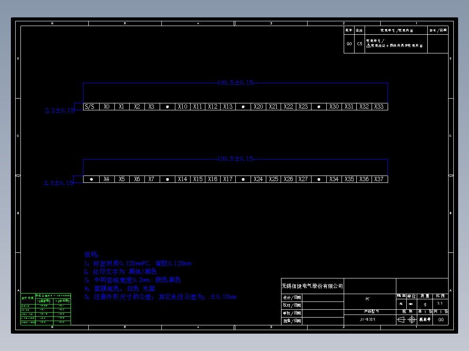469x351 pixels.
Task: Pick the X12 label cell
Action: [x=213, y=106]
